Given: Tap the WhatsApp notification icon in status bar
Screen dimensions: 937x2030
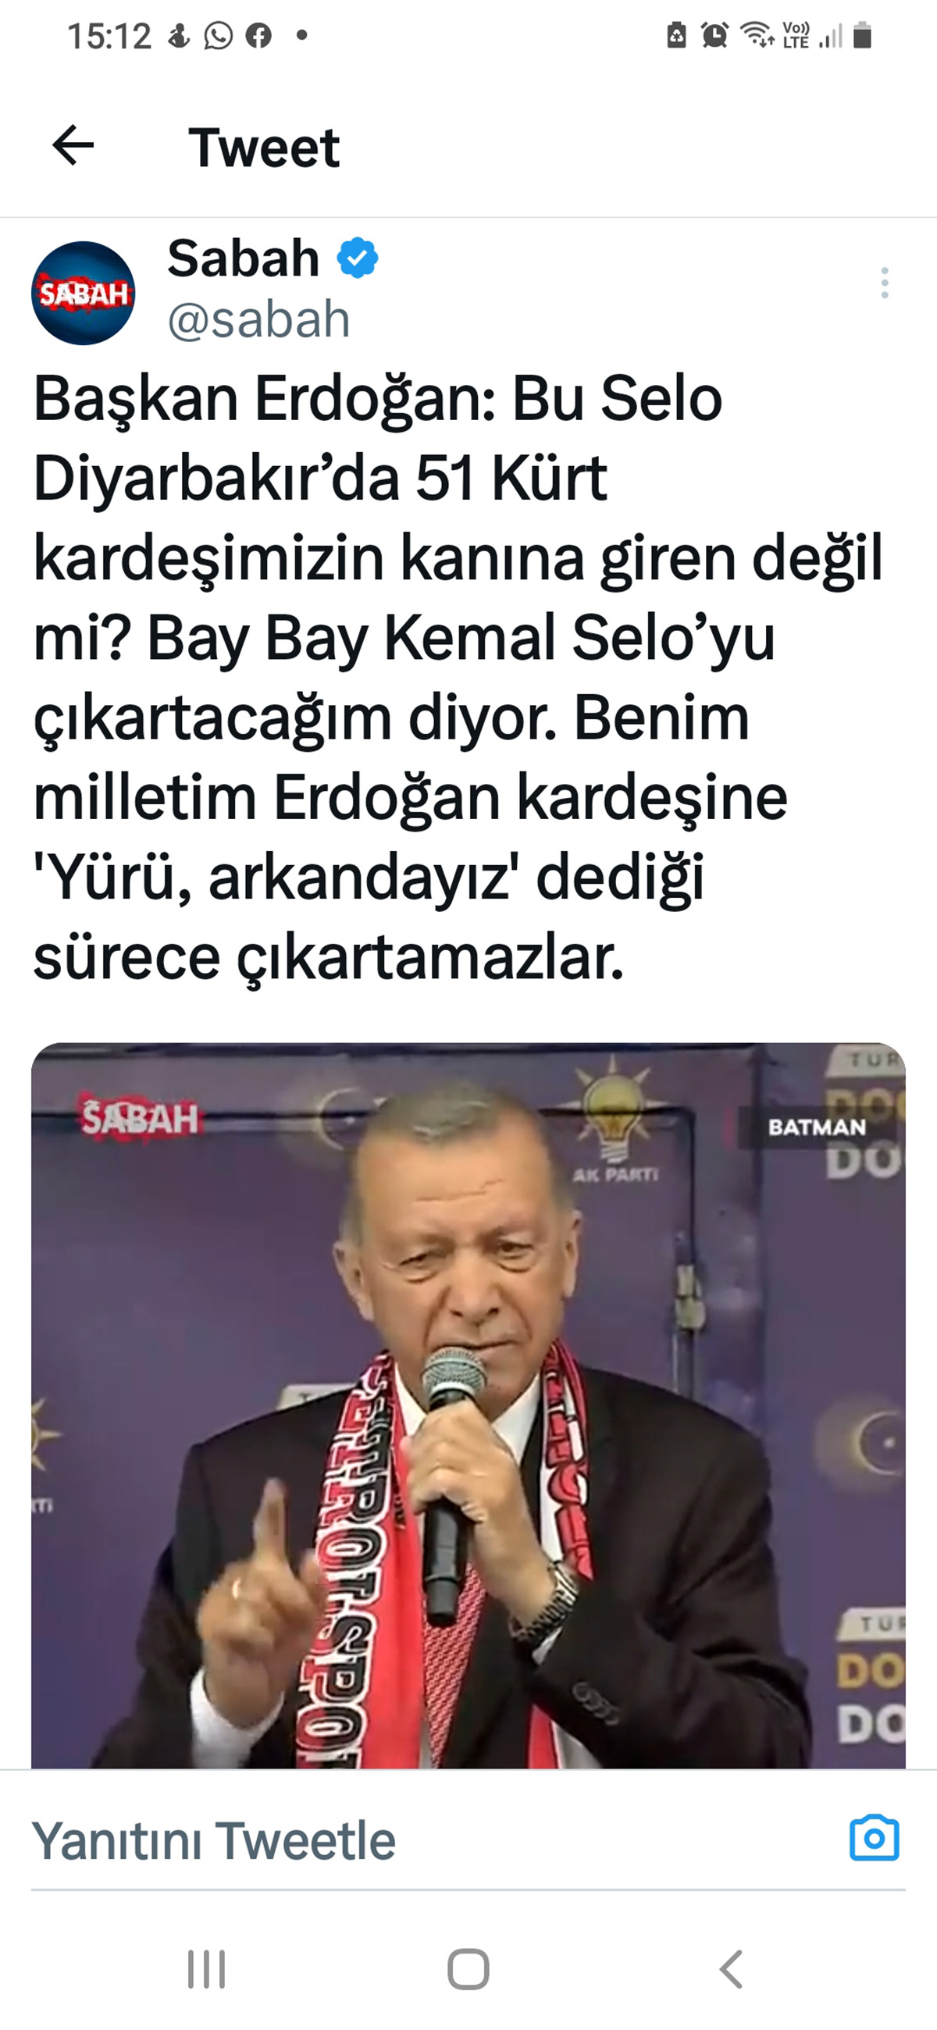Looking at the screenshot, I should [219, 35].
